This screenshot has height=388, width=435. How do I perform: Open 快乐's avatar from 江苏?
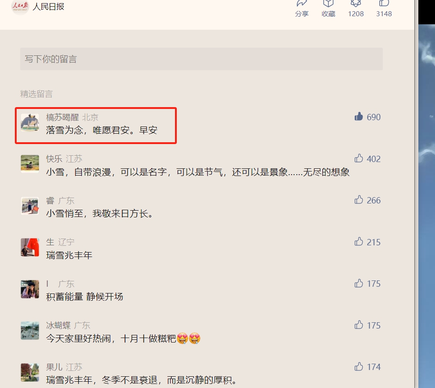coord(30,164)
